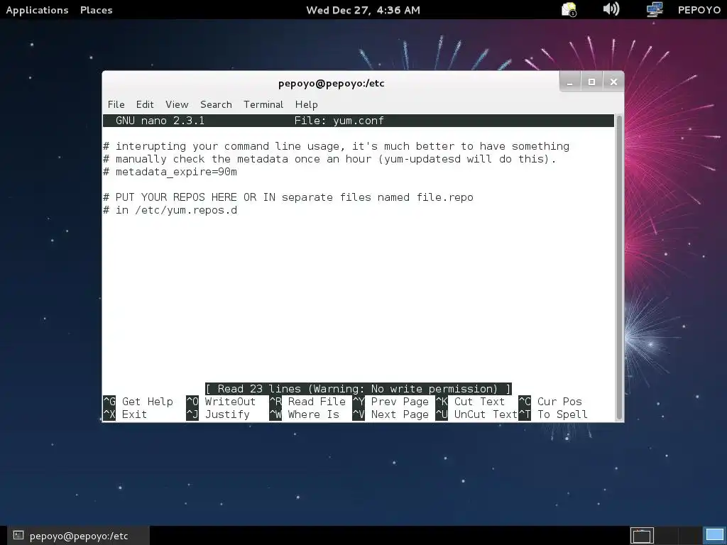Place cursor on '# metadata_expire=90m' line
Screen dimensions: 727x545
170,172
